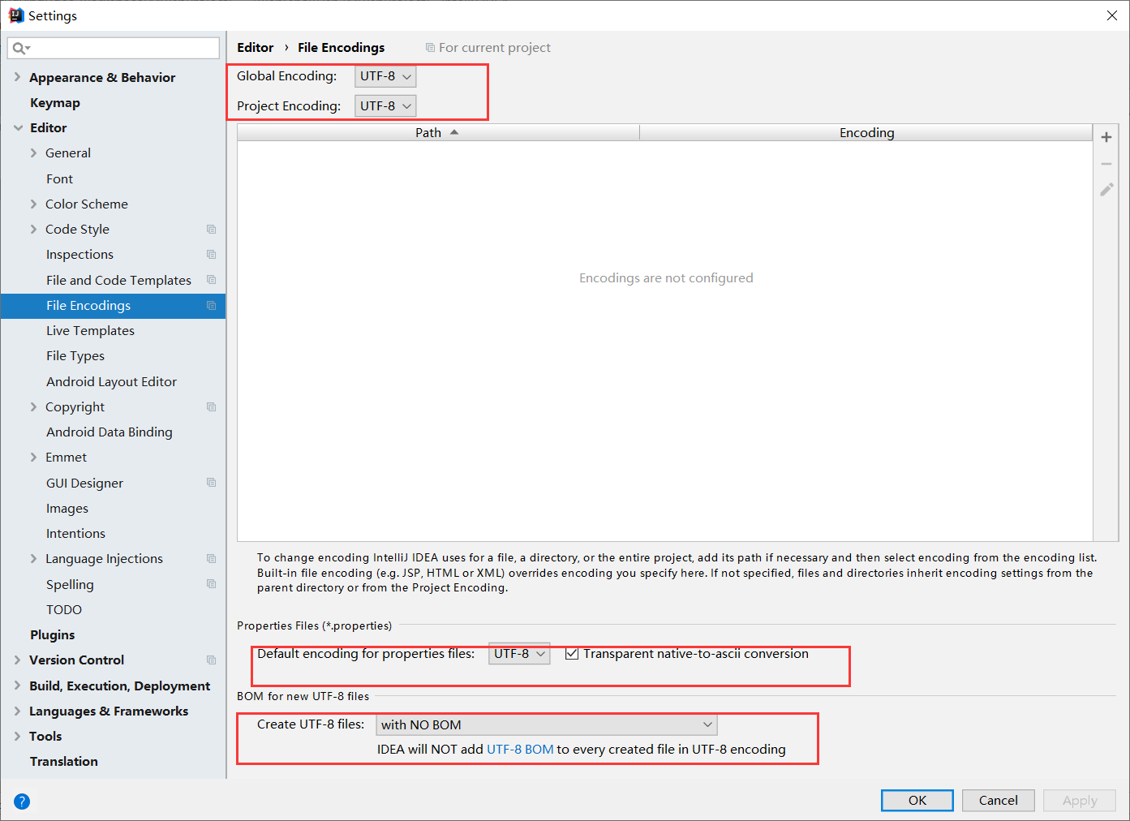This screenshot has height=821, width=1130.
Task: Click the icon next to For current project
Action: click(x=431, y=48)
